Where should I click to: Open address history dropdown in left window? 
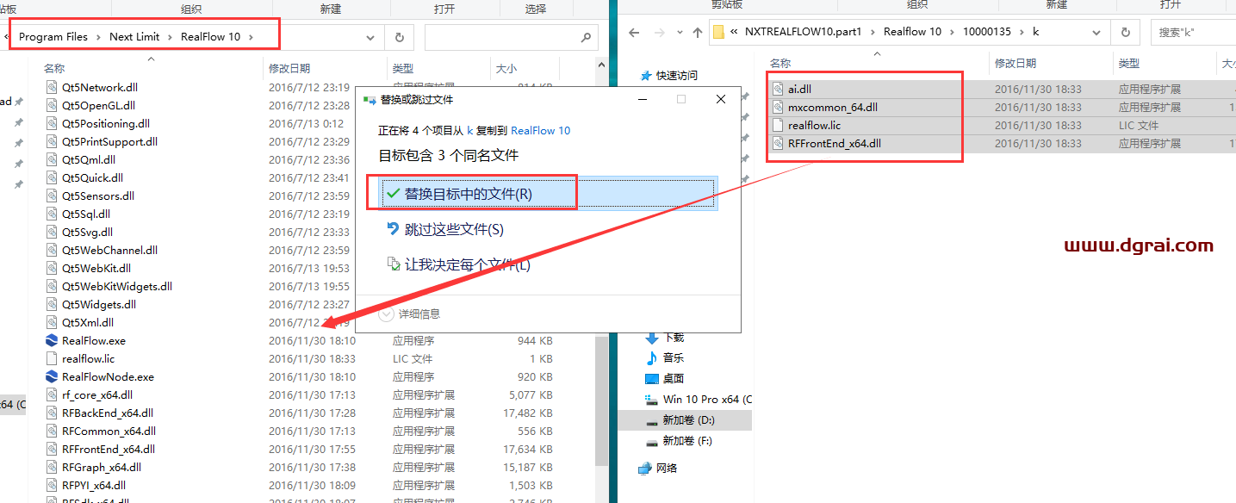tap(370, 37)
